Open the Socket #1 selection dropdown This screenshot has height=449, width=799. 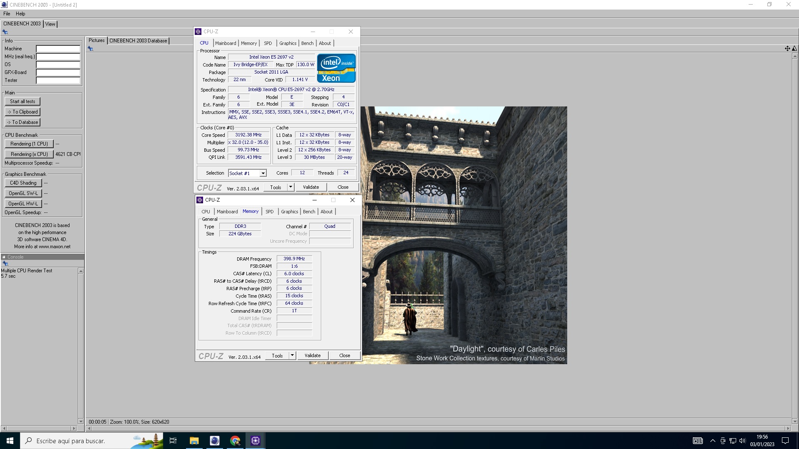click(x=263, y=173)
